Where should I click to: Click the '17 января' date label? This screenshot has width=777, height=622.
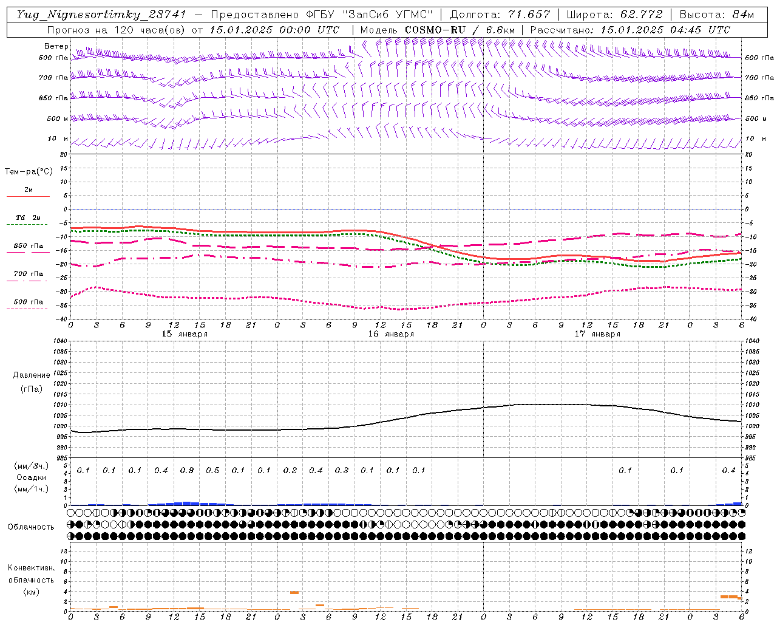pos(597,334)
